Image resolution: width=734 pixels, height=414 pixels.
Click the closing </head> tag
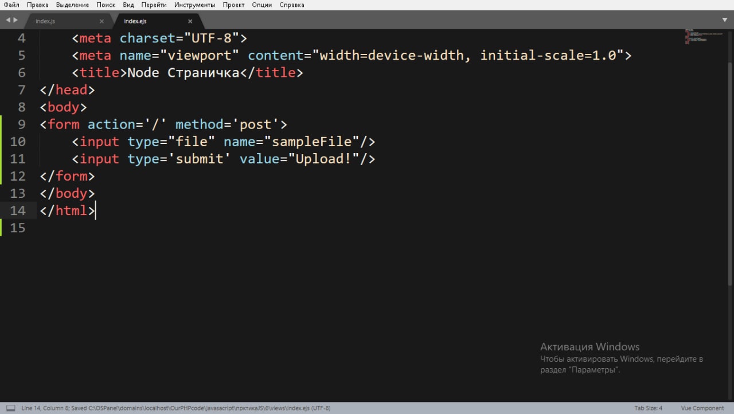[x=67, y=90]
